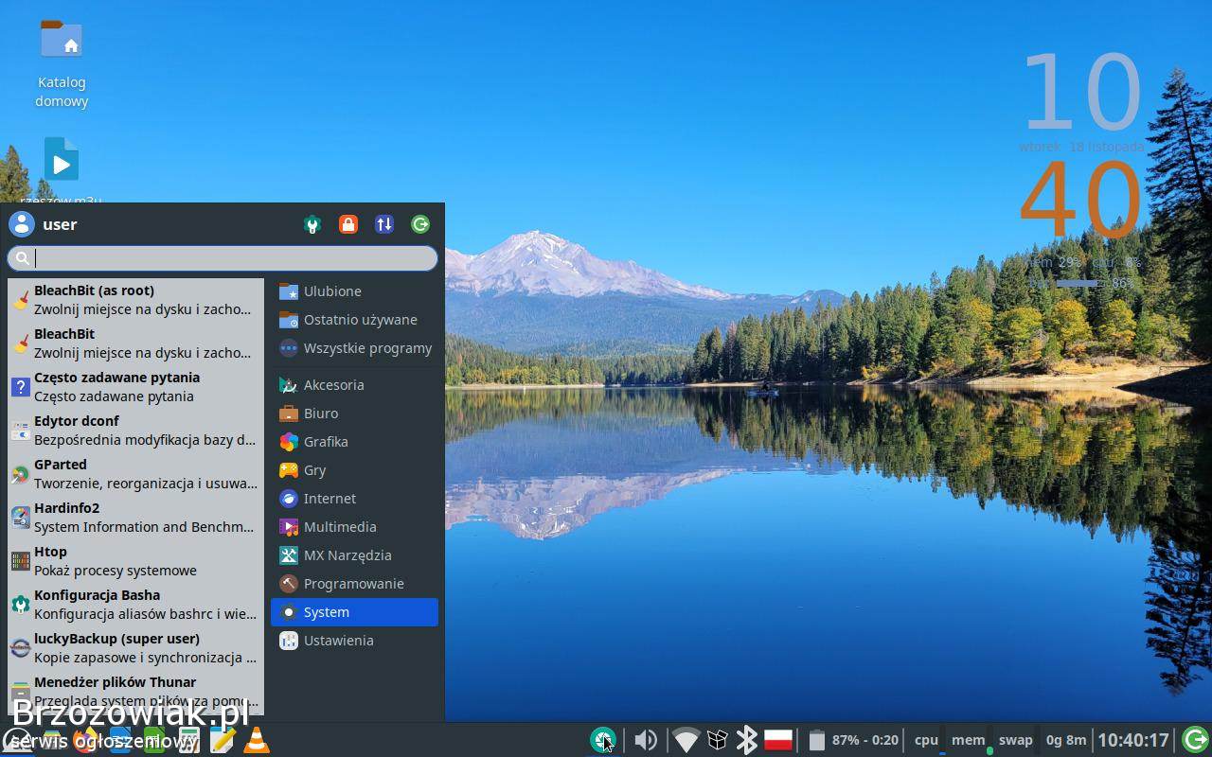Open the Akcesoria category

[333, 385]
